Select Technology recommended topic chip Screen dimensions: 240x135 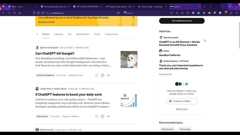pyautogui.click(x=185, y=129)
